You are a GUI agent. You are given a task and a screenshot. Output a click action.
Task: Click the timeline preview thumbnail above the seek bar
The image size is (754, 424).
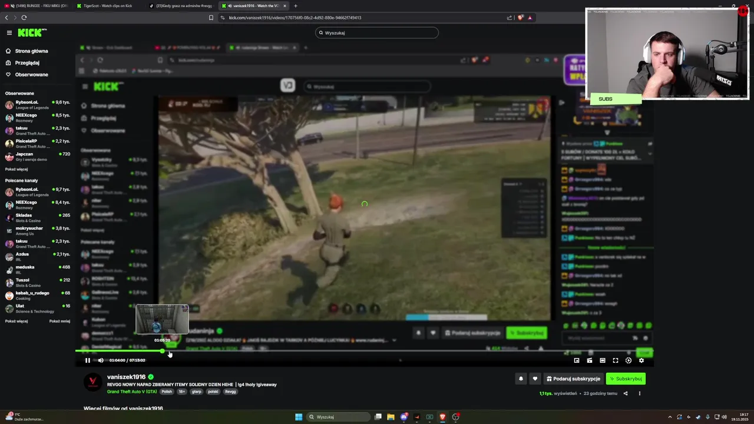[x=162, y=319]
